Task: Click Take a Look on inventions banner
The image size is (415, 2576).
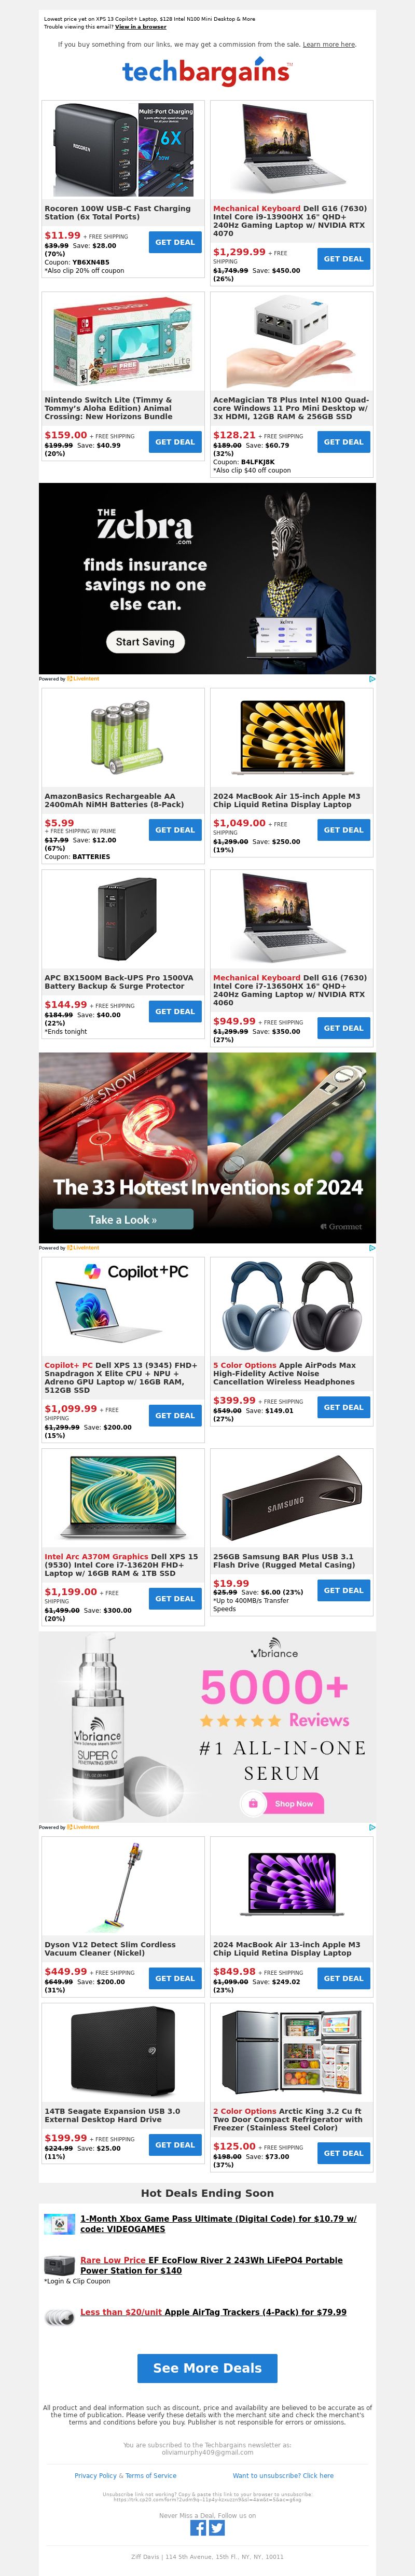Action: pyautogui.click(x=123, y=1219)
